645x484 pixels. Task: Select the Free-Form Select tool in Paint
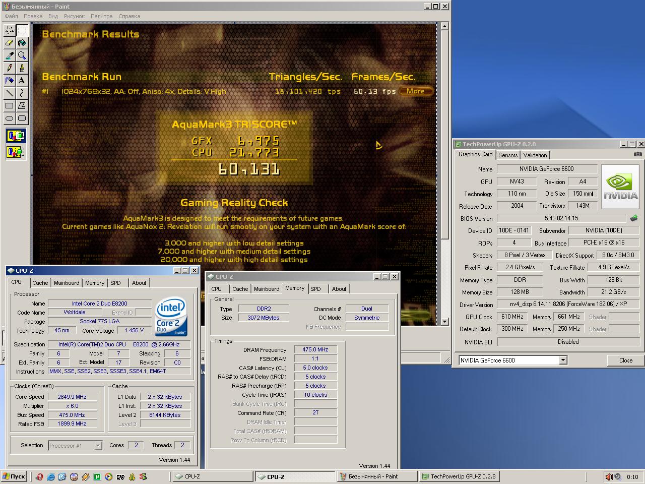click(x=10, y=30)
